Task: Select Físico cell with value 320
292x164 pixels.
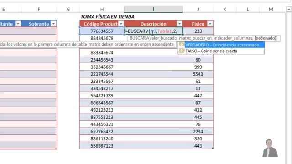Action: (198, 138)
